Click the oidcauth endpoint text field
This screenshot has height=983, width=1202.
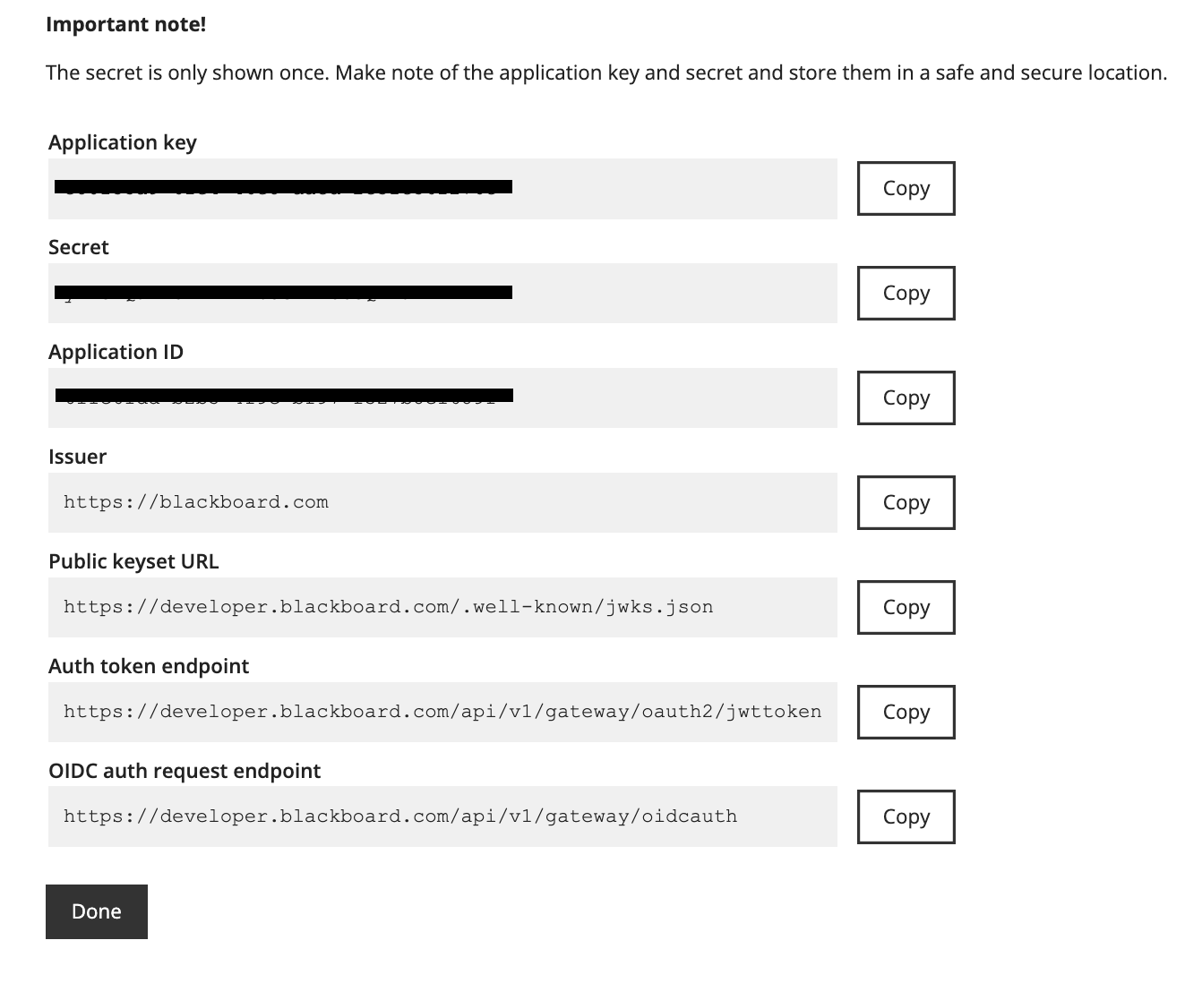(x=442, y=817)
